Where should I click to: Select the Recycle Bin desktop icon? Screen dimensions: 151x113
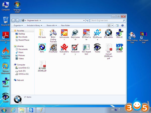(x=6, y=21)
